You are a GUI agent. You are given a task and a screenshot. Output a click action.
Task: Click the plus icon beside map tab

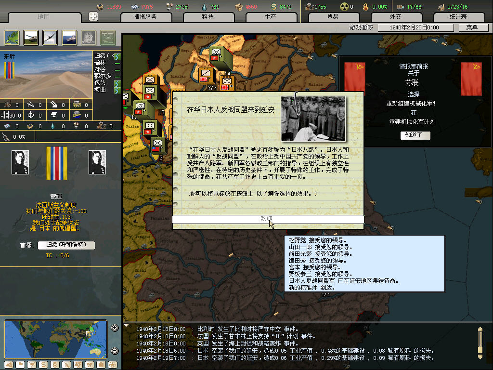(x=93, y=16)
